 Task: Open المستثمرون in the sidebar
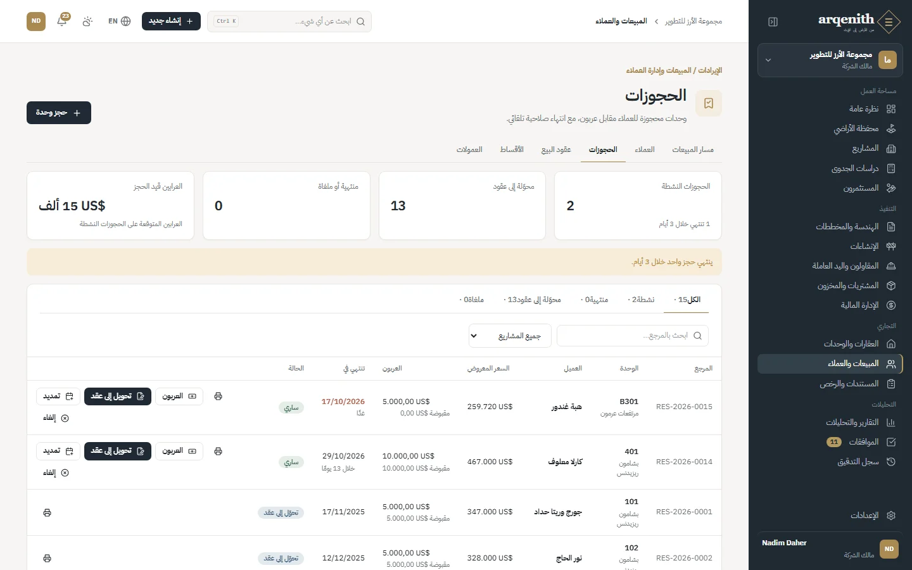(830, 187)
